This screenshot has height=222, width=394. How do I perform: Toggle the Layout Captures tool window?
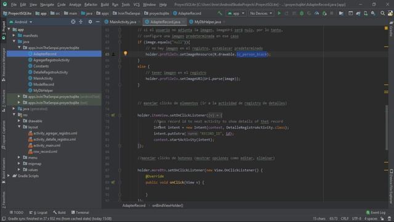(x=4, y=134)
